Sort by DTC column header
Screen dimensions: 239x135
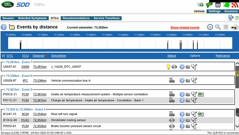[x=10, y=56]
